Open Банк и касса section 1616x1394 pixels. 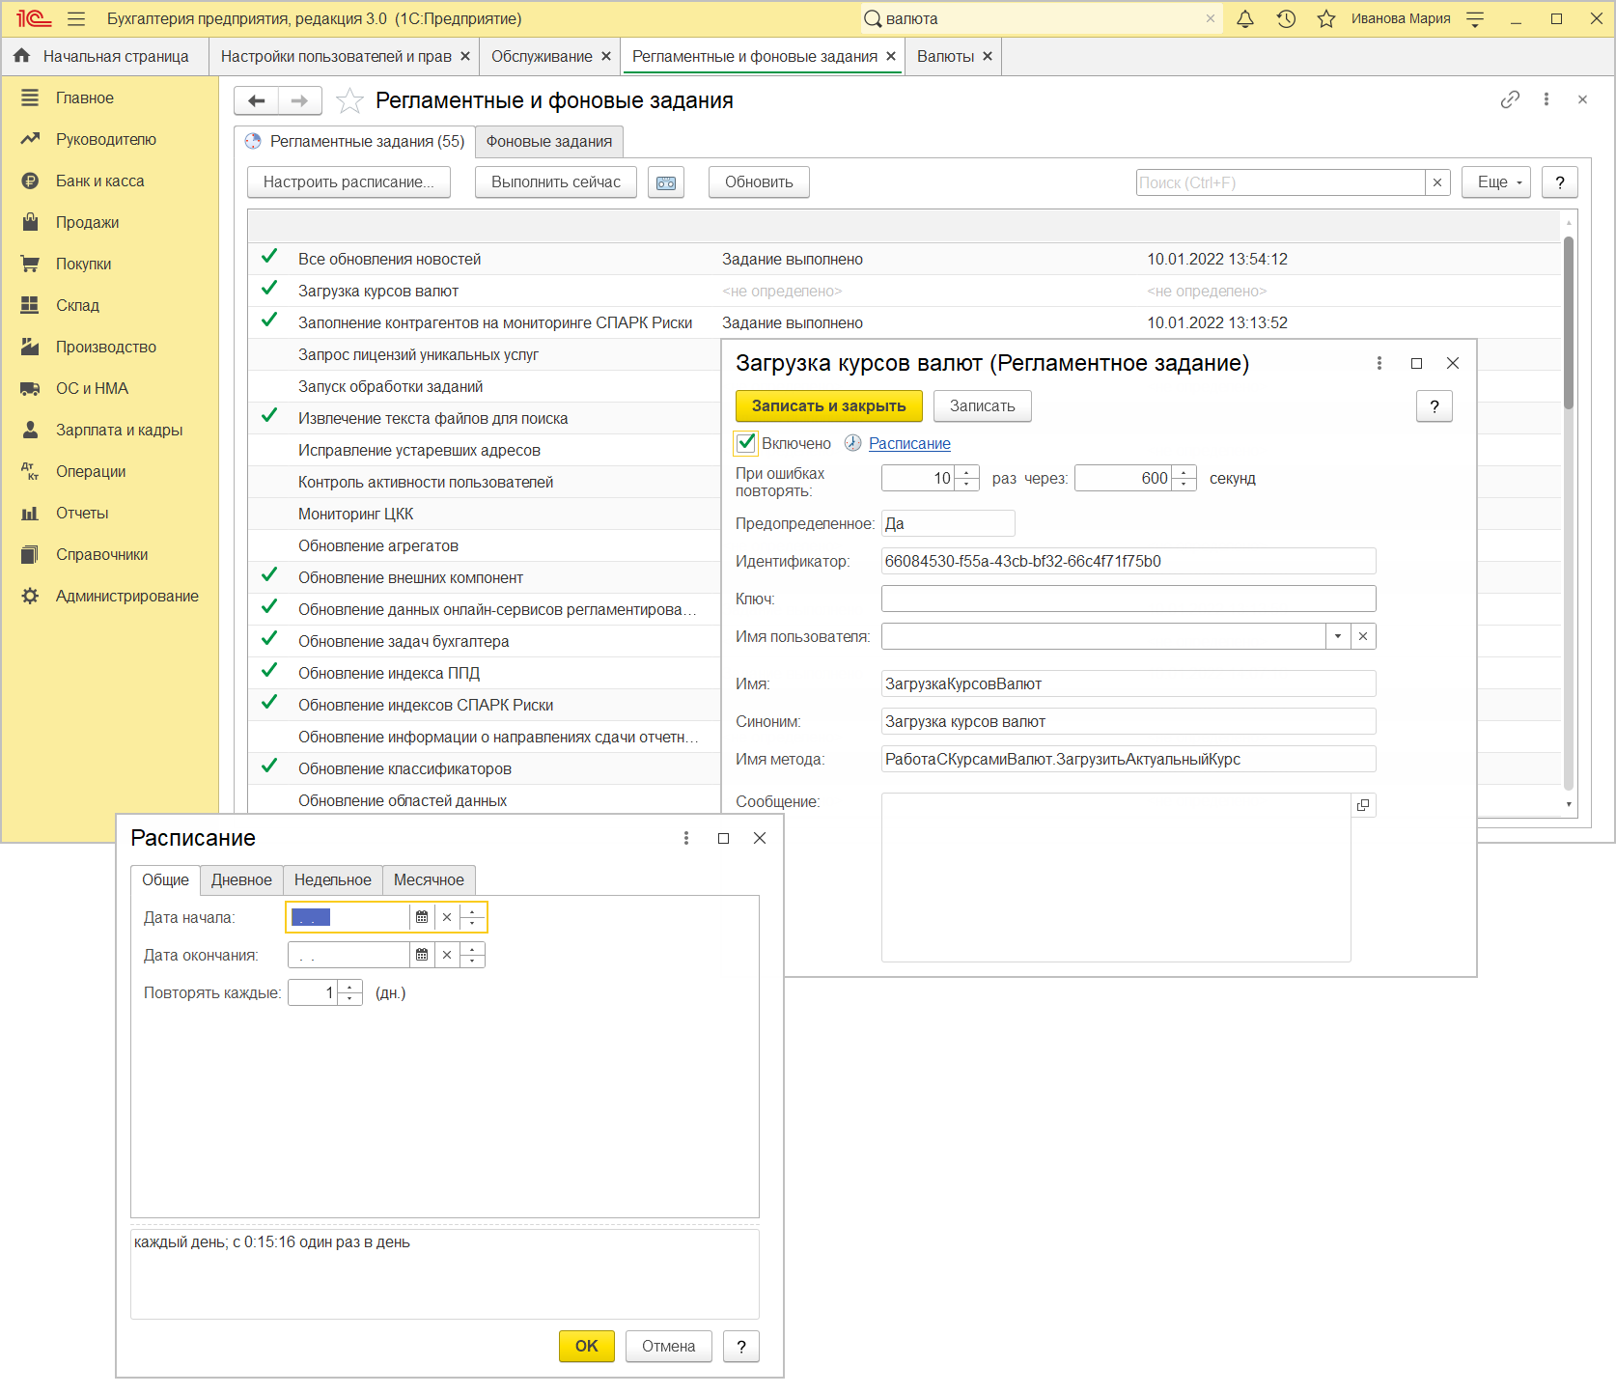(x=82, y=181)
